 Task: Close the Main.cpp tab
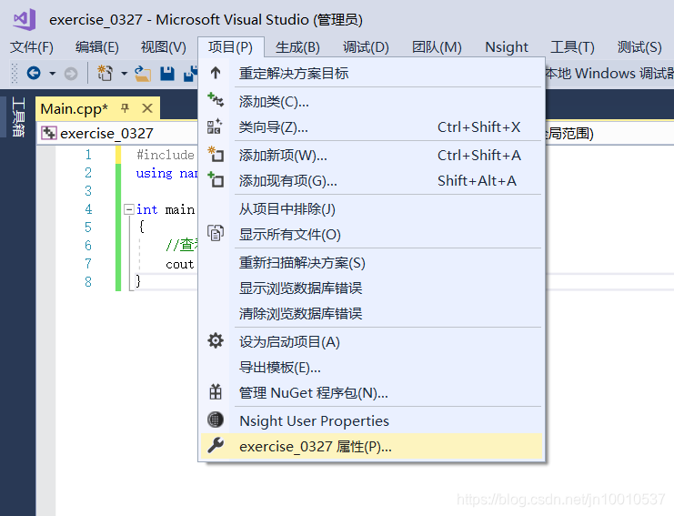pyautogui.click(x=147, y=108)
